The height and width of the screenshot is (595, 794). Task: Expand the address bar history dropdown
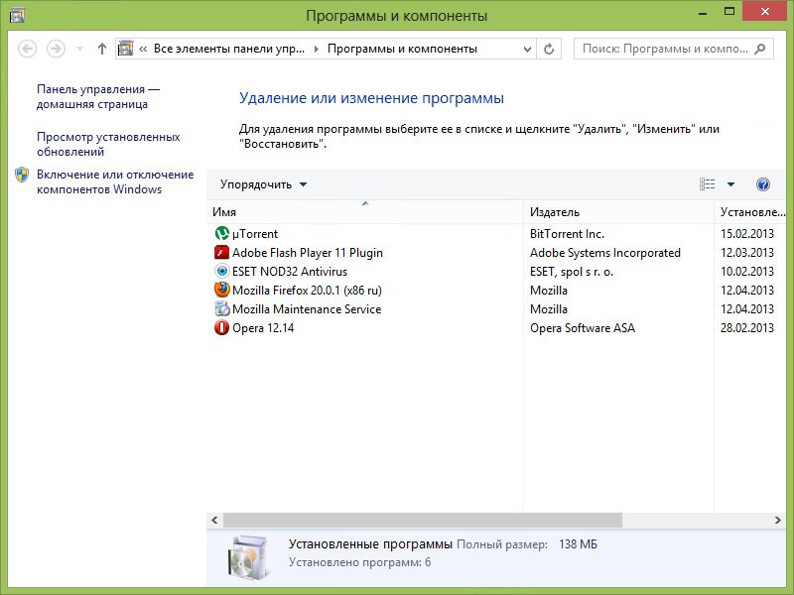[x=527, y=49]
